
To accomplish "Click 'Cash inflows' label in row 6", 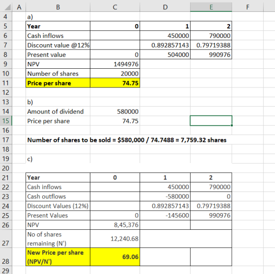I will pos(58,36).
